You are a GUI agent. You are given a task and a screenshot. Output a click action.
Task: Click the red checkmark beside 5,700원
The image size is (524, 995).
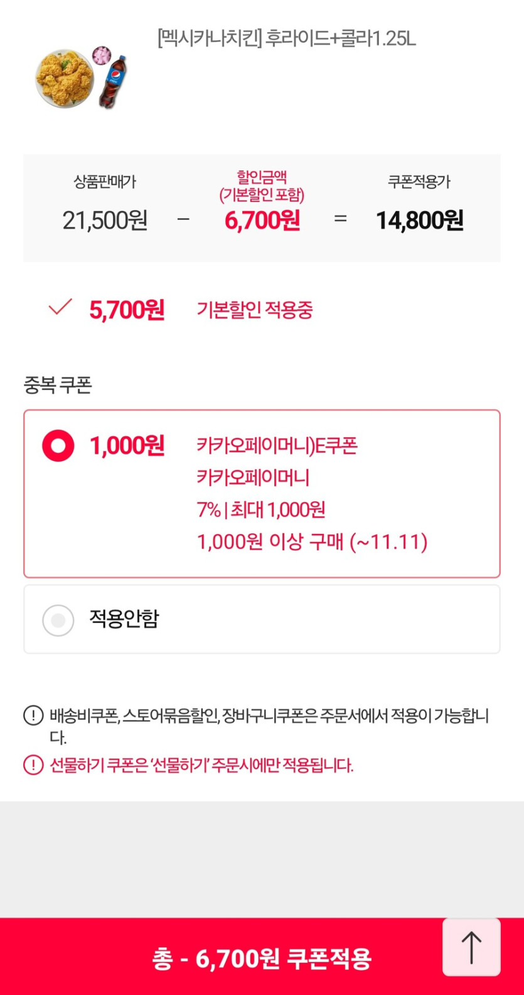click(x=60, y=307)
